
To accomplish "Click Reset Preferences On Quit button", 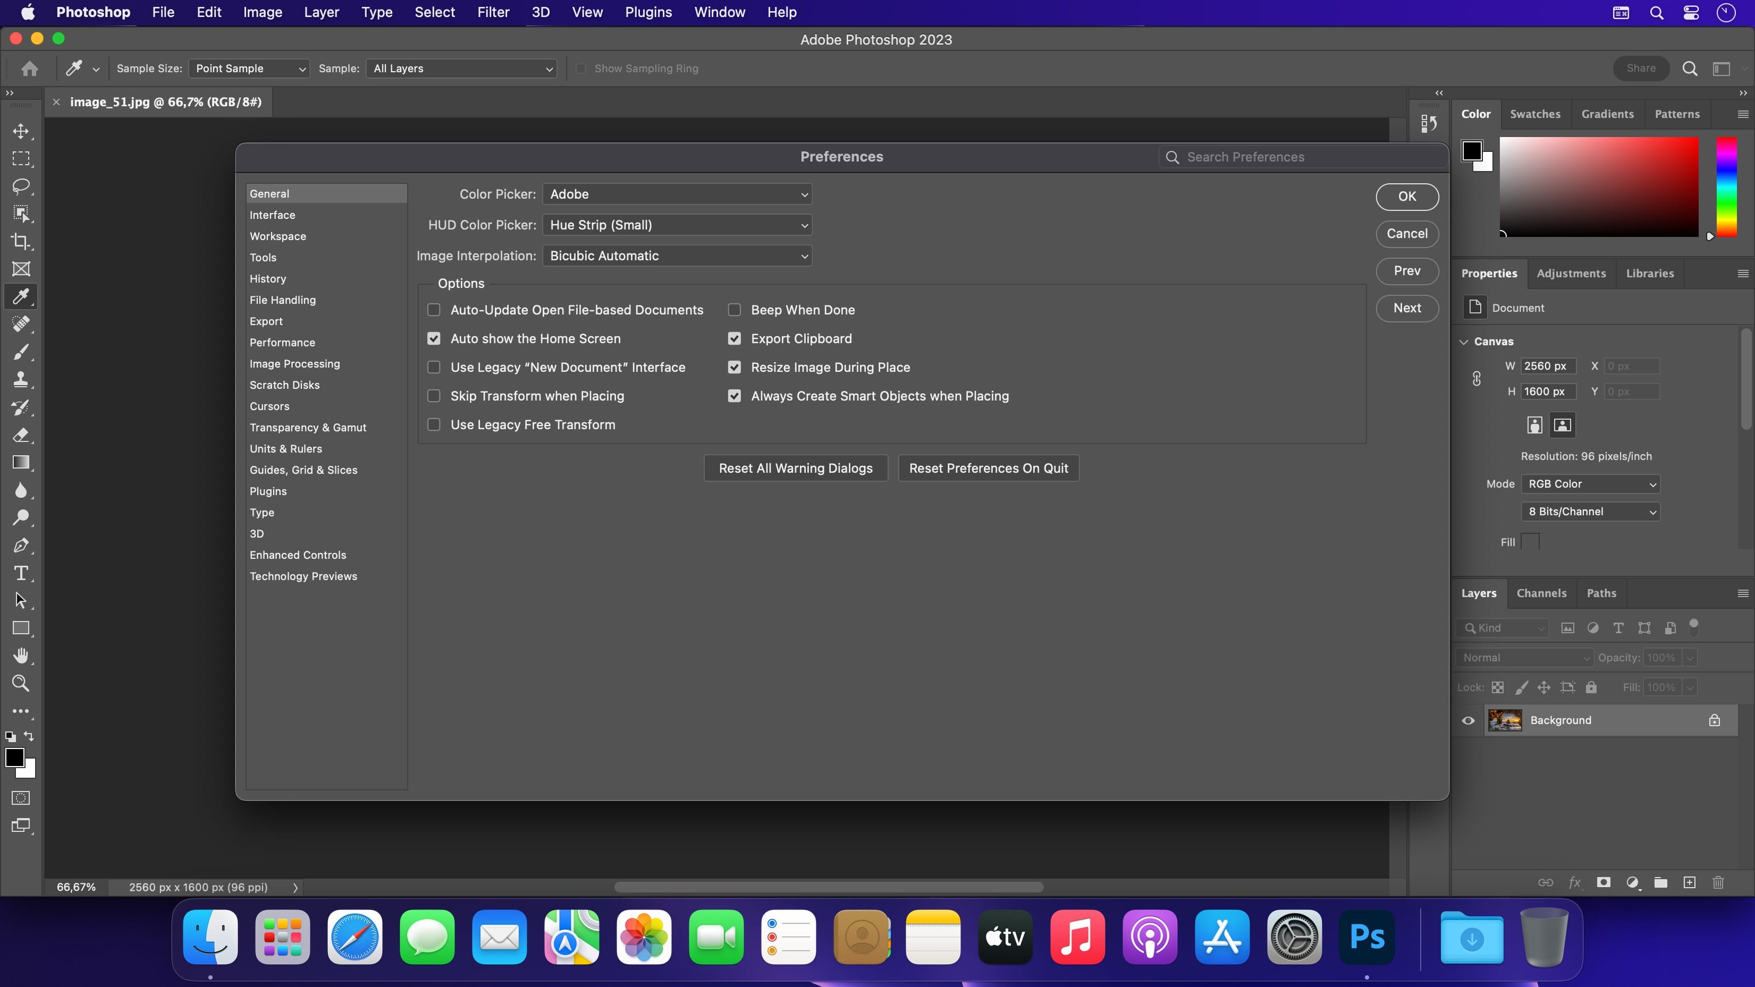I will 989,467.
